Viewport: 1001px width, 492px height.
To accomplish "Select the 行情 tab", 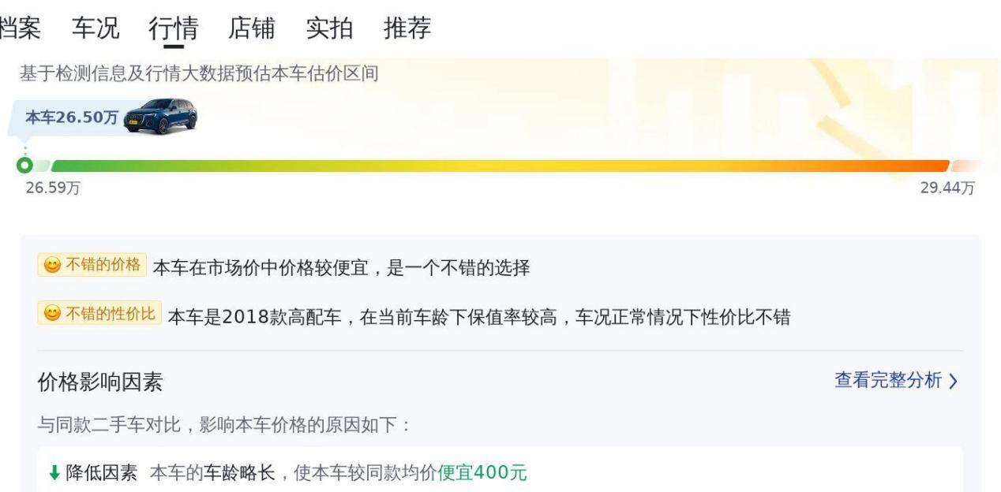I will pyautogui.click(x=174, y=28).
